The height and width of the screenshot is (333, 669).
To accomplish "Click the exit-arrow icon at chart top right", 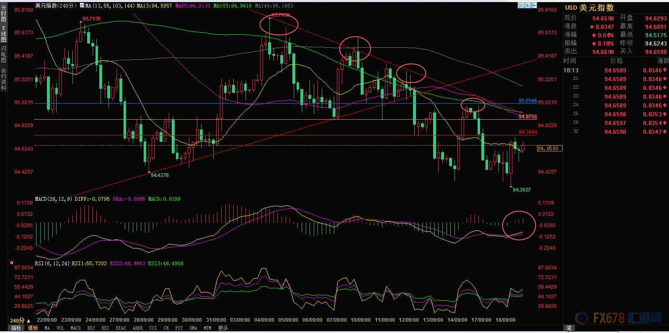I will click(x=534, y=5).
